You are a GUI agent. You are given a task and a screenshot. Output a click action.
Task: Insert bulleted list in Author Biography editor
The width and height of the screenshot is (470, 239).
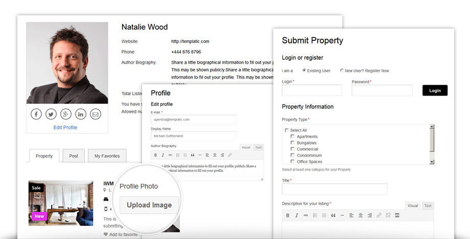tap(178, 155)
